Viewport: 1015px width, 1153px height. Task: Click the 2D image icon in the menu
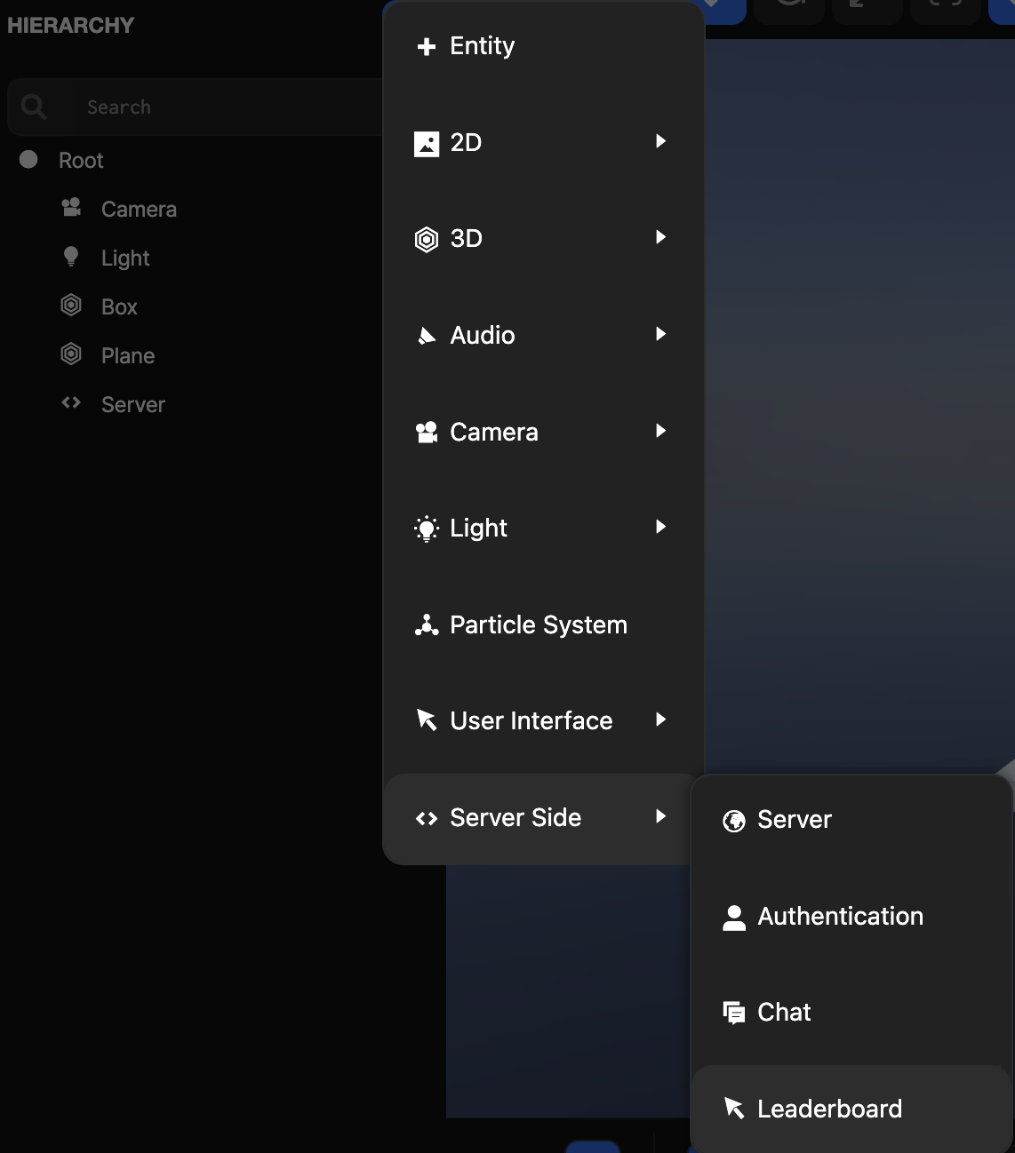427,142
